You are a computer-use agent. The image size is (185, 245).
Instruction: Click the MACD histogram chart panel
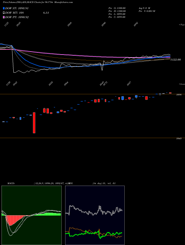click(x=31, y=215)
